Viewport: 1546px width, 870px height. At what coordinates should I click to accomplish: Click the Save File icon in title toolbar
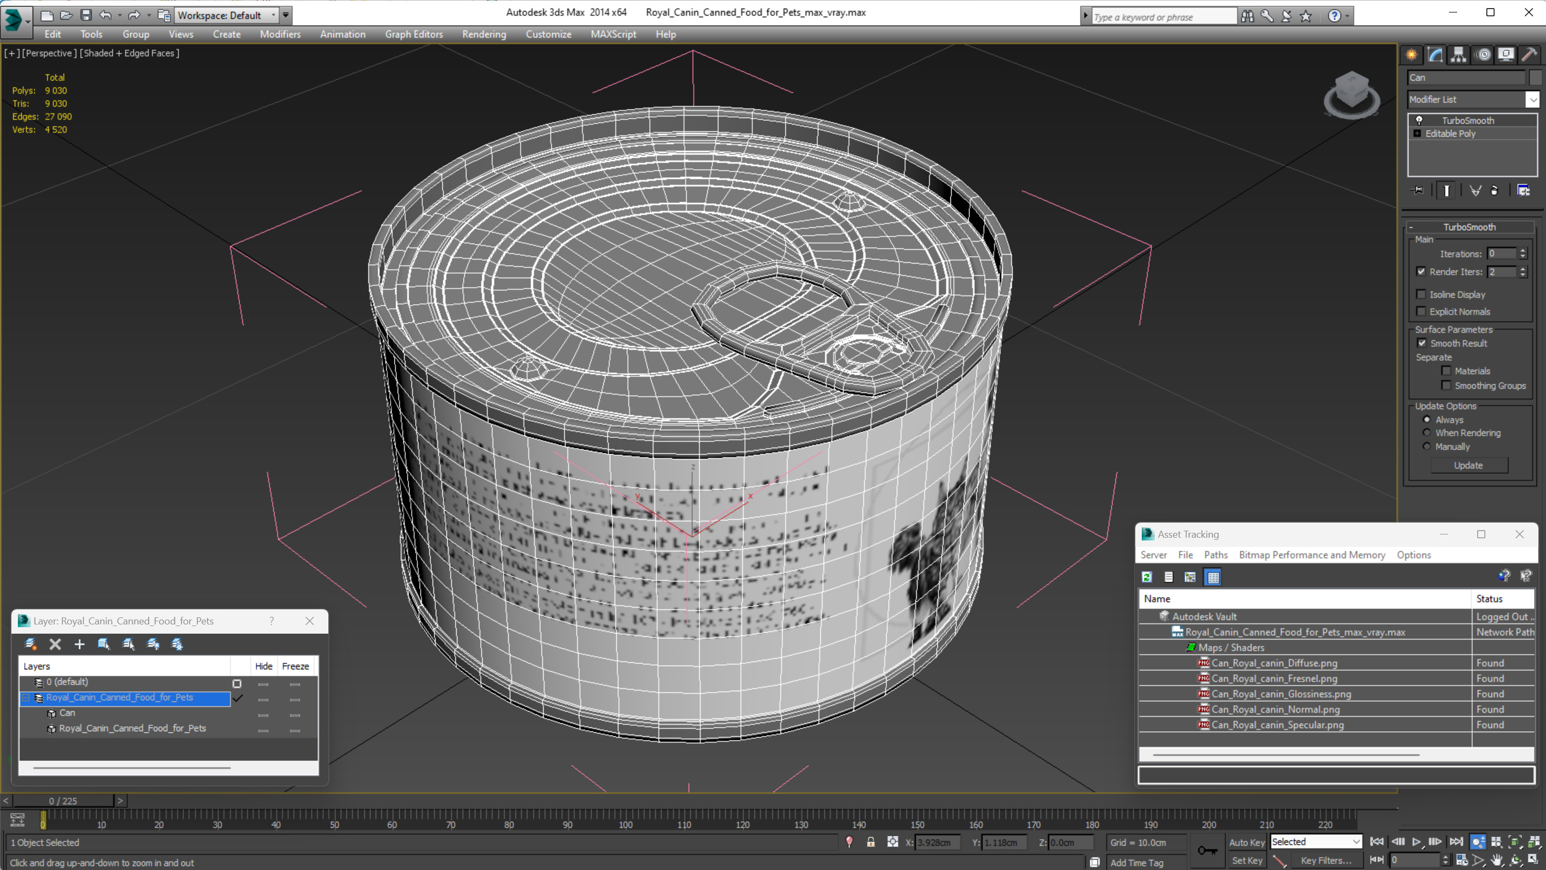pyautogui.click(x=86, y=15)
